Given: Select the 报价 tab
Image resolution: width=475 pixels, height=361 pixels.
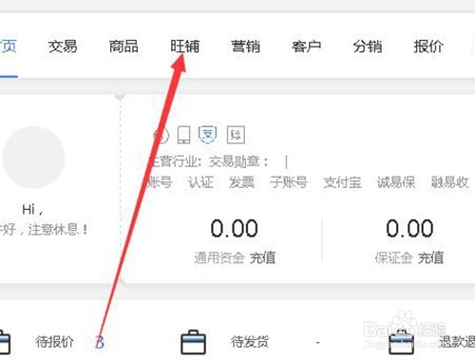Looking at the screenshot, I should pyautogui.click(x=428, y=47).
